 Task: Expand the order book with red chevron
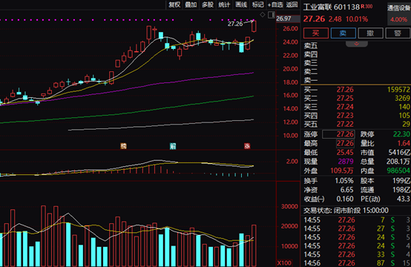(x=357, y=44)
